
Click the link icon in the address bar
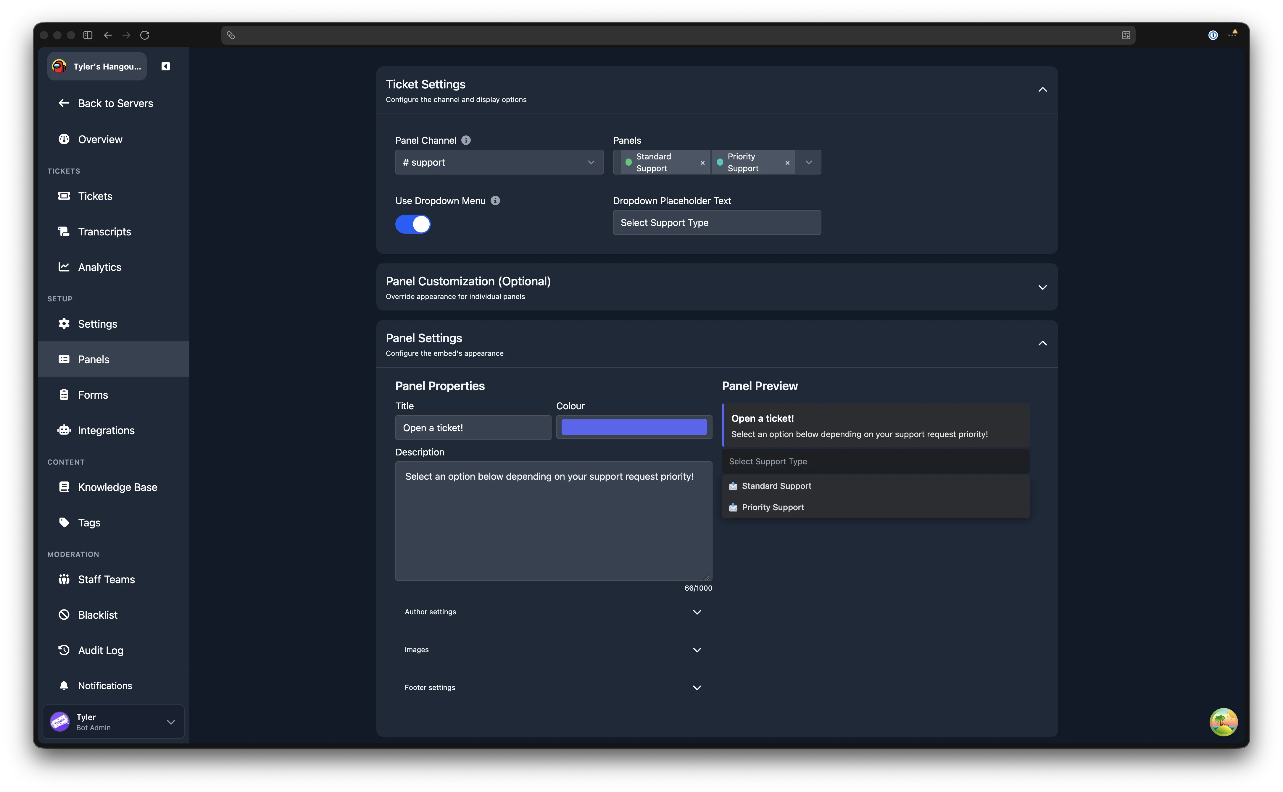(x=231, y=35)
